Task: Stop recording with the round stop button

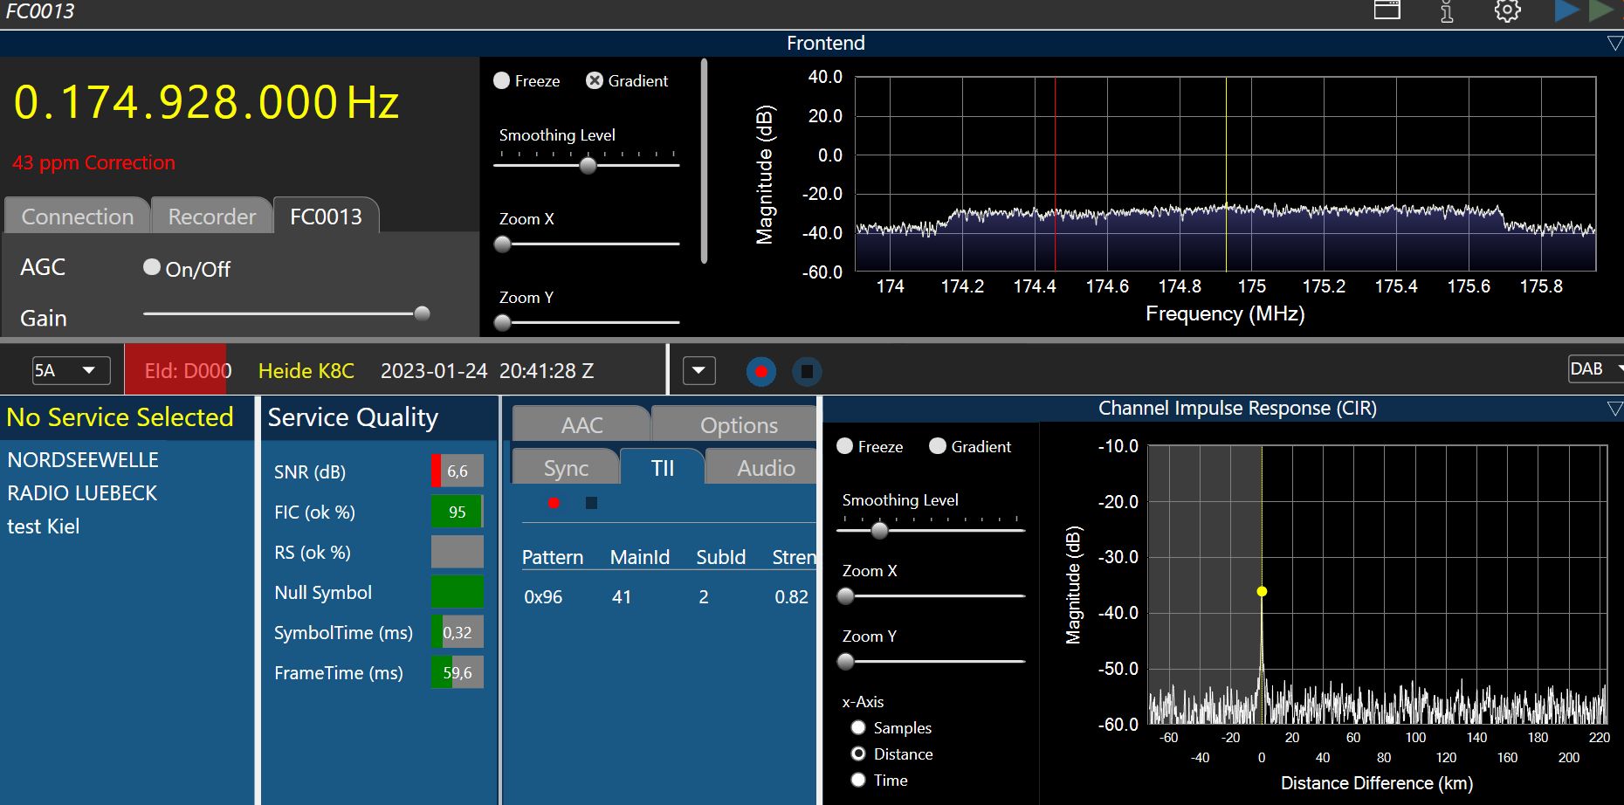Action: pos(807,372)
